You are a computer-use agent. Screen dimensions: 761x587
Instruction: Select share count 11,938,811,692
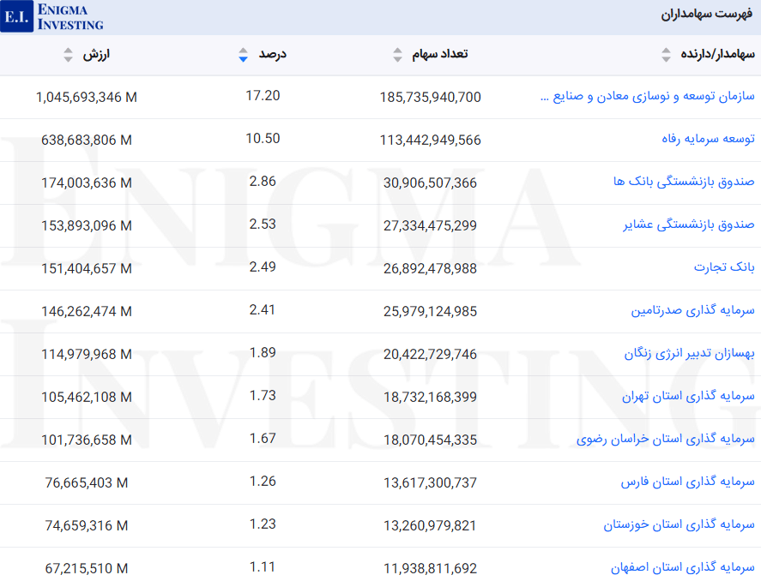(430, 569)
